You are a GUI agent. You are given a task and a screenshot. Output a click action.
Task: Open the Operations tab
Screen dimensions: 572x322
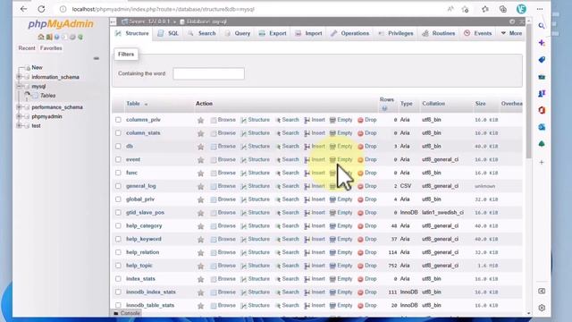[349, 33]
